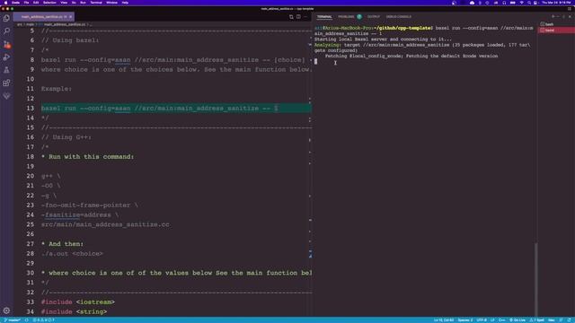Click the Wi-Fi icon in the menu bar

point(521,3)
